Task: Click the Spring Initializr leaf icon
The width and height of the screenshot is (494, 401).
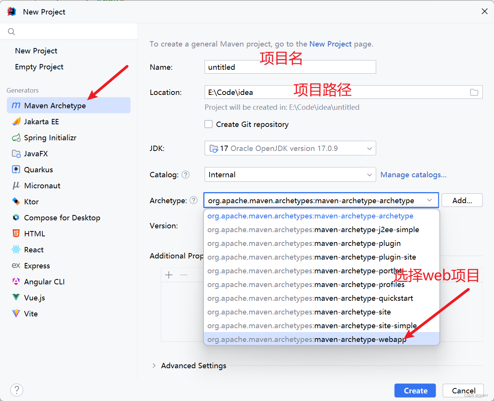Action: tap(16, 138)
